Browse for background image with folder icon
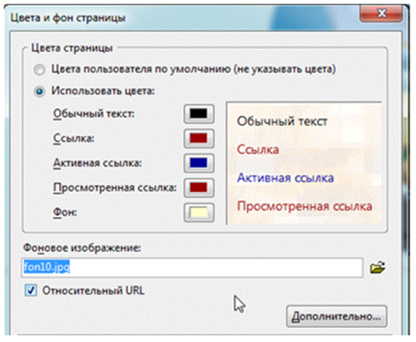416x342 pixels. click(377, 267)
